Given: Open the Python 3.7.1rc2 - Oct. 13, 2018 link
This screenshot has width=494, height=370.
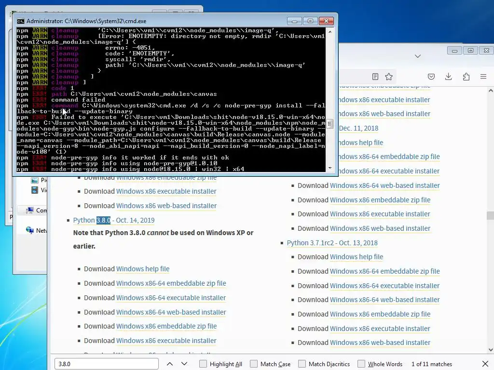Looking at the screenshot, I should click(x=332, y=243).
